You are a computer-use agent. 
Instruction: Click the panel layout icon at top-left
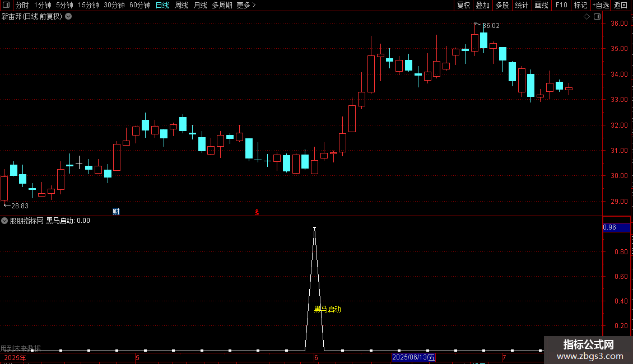[6, 5]
